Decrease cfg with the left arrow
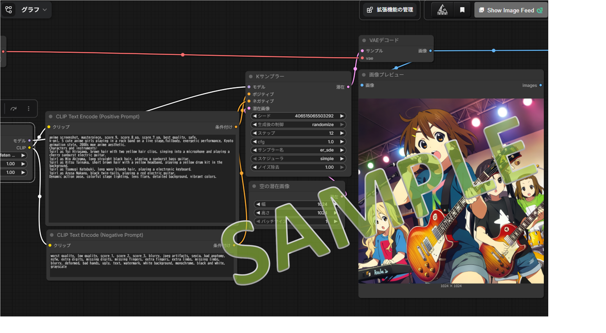Viewport: 606px width, 333px height. (255, 142)
